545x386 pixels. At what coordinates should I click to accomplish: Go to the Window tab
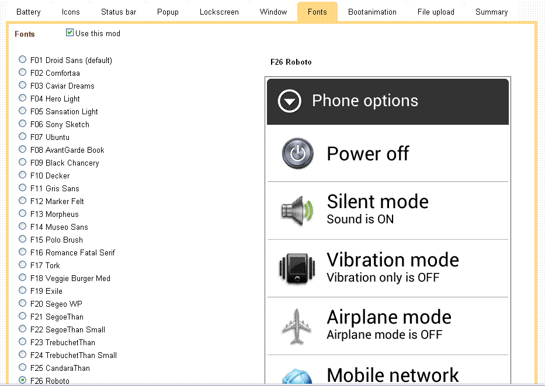click(273, 12)
